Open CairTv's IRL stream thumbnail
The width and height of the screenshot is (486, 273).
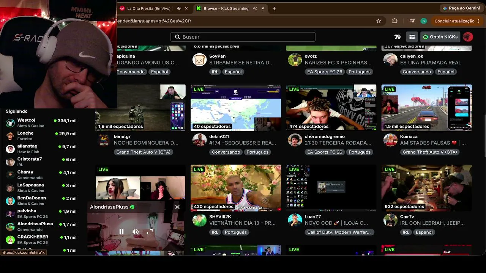[427, 188]
